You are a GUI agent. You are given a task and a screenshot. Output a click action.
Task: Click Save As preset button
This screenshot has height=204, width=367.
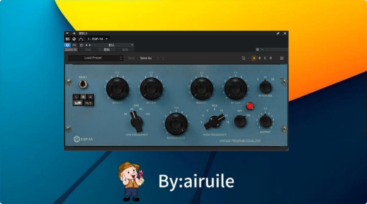point(146,58)
